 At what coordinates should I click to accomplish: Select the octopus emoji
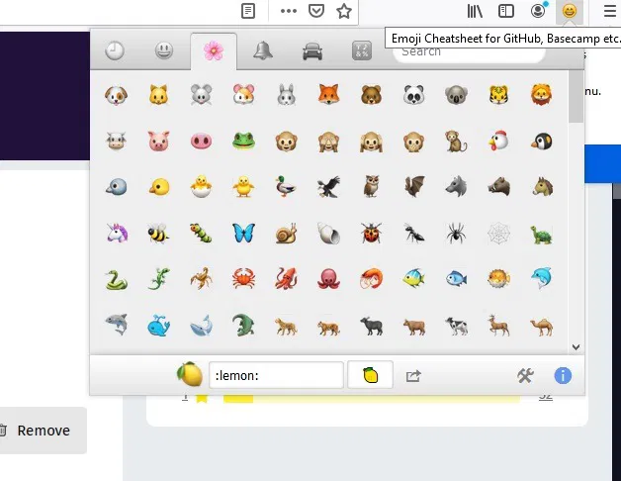pos(328,279)
